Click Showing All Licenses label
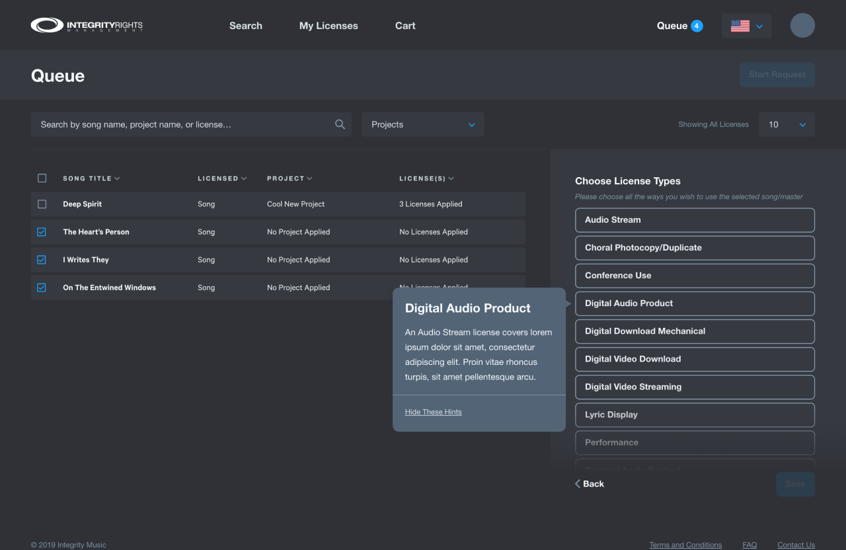Screen dimensions: 846x550 point(713,124)
